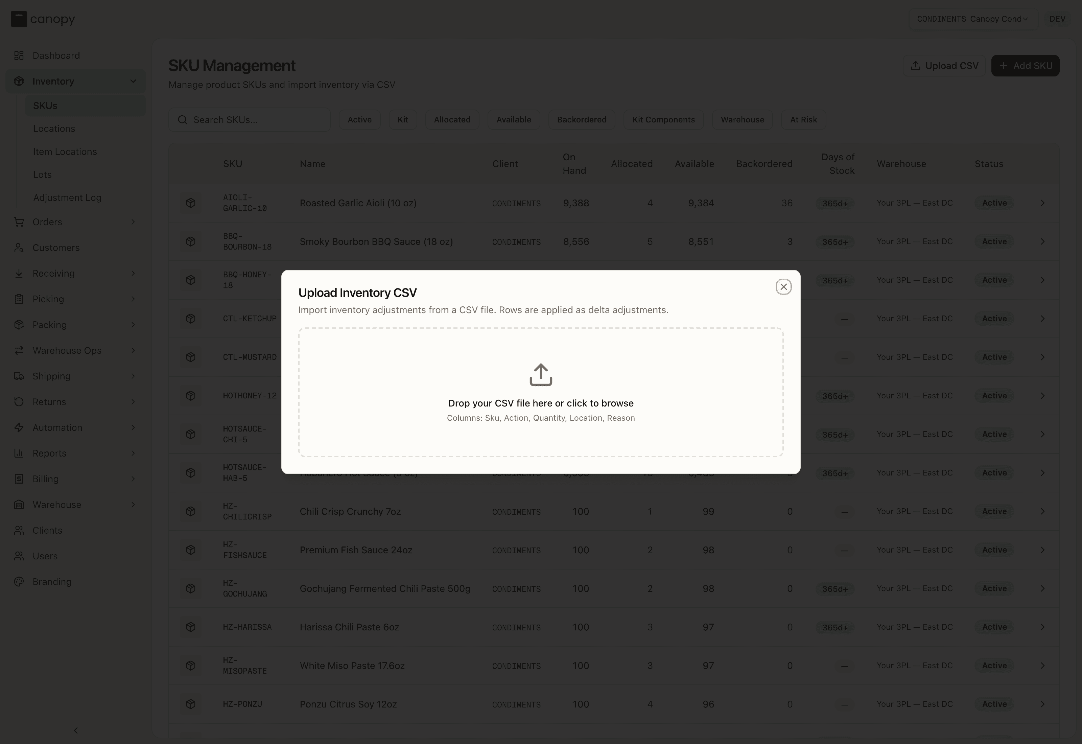Click the Picking clipboard icon
This screenshot has width=1082, height=744.
(x=19, y=299)
